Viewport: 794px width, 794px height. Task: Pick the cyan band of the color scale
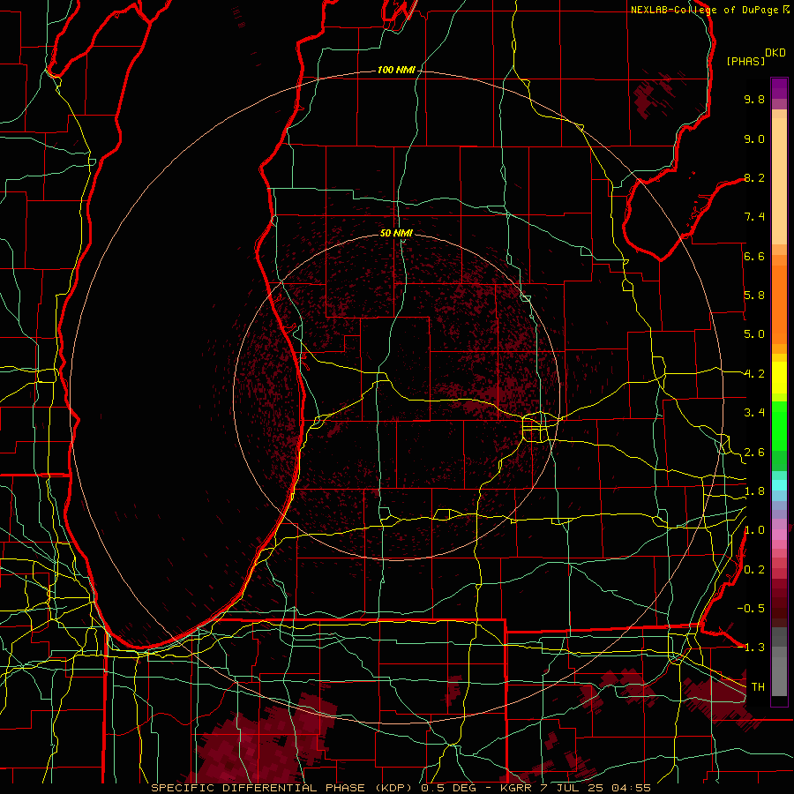pos(779,485)
